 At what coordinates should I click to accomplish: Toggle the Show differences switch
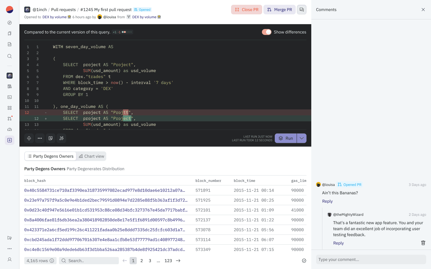point(266,32)
